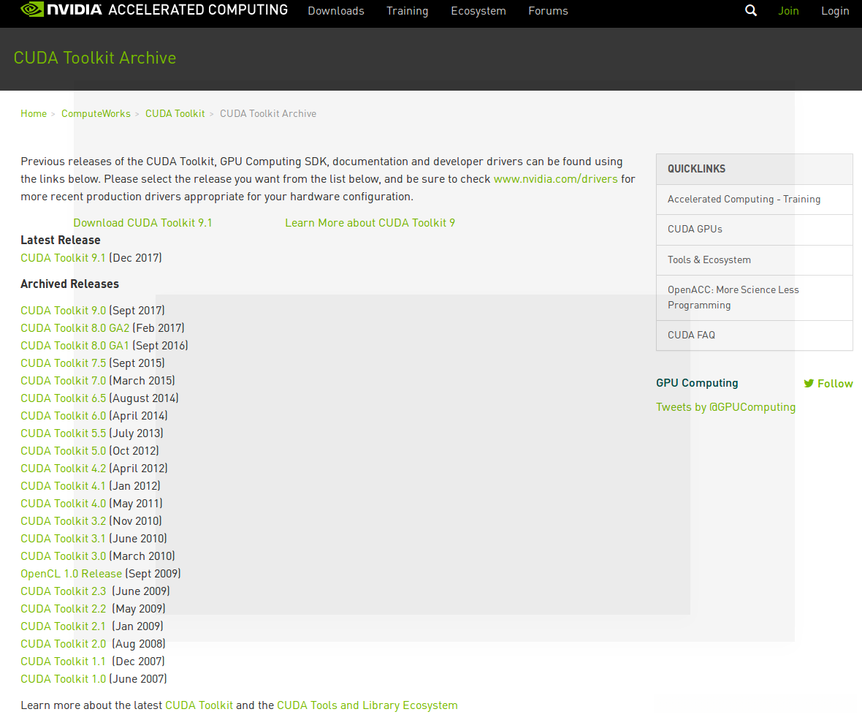Viewport: 862px width, 720px height.
Task: Click CUDA Toolkit link in footer sentence
Action: coord(199,705)
